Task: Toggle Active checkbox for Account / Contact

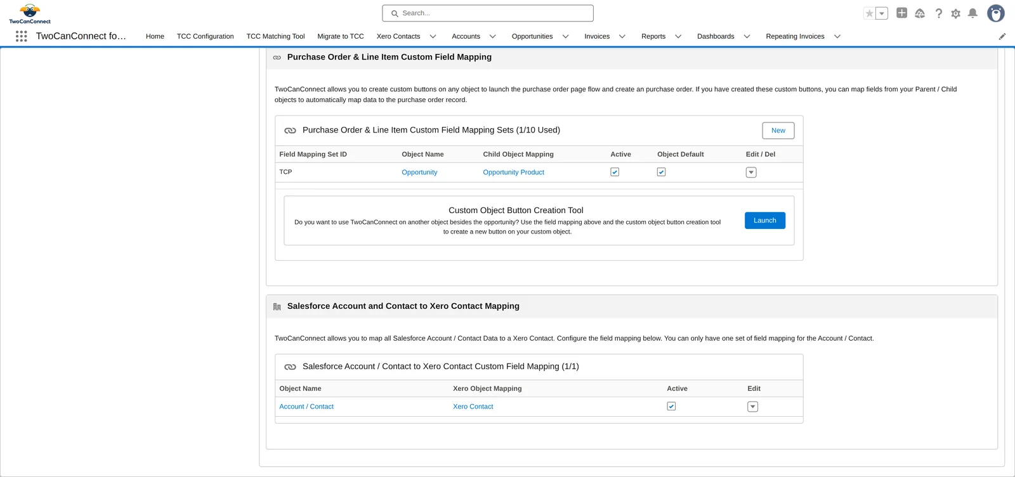Action: 671,406
